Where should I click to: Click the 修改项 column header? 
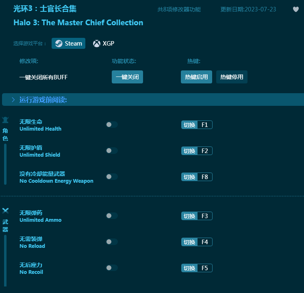coord(29,61)
